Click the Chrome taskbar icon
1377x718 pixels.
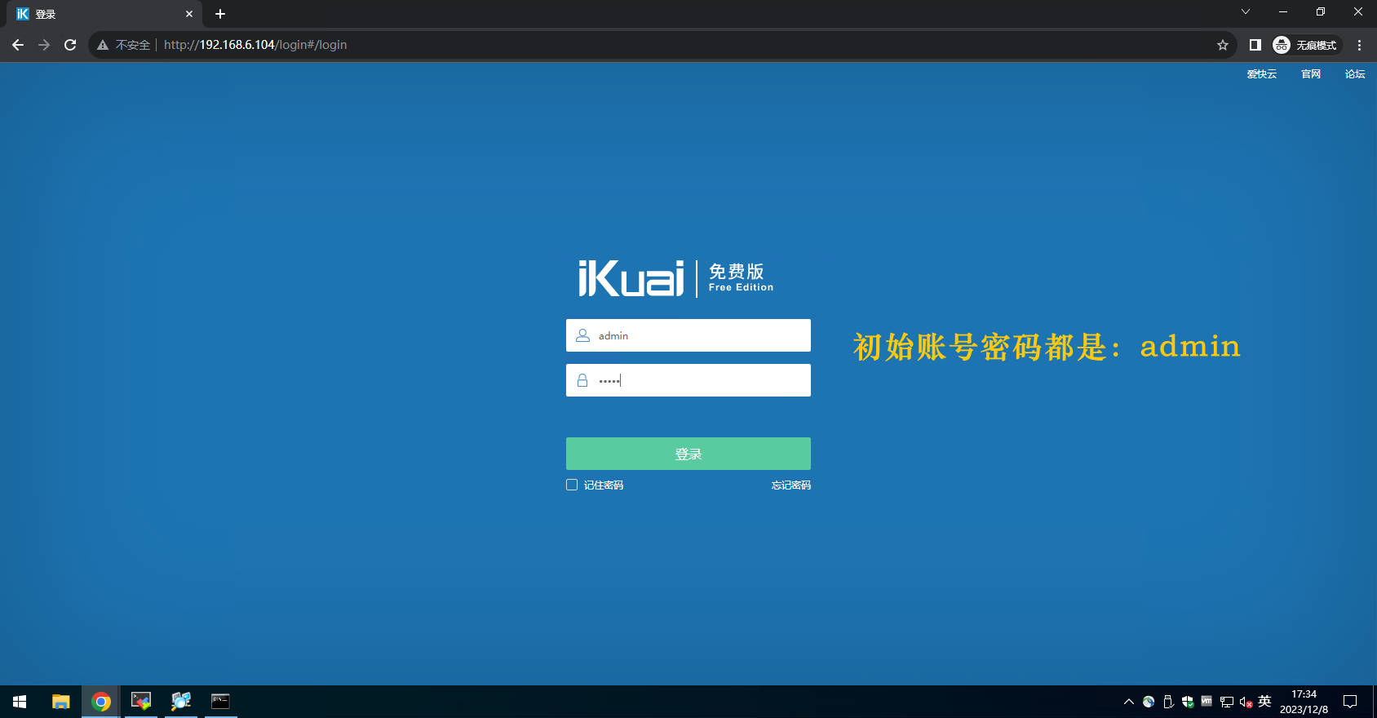[x=101, y=702]
